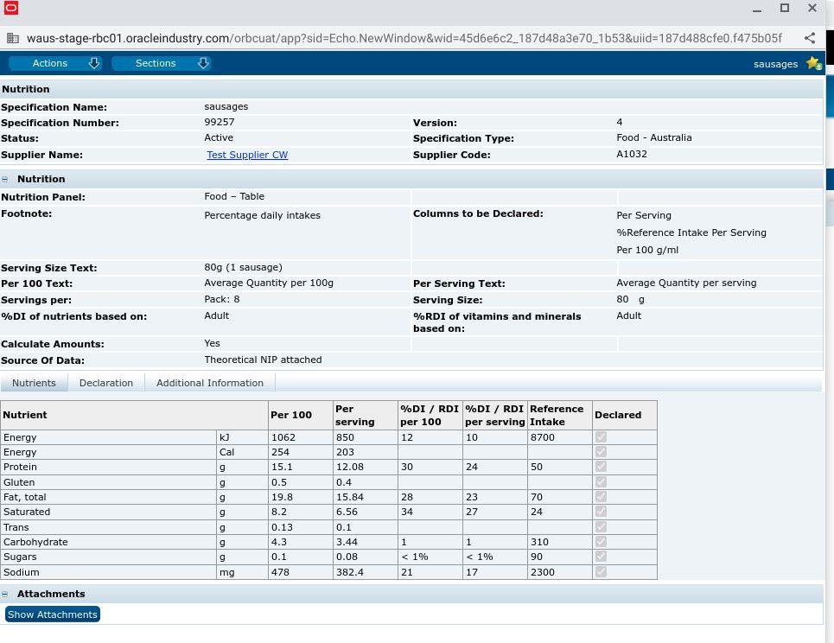Click supplier code A1032

pos(632,154)
